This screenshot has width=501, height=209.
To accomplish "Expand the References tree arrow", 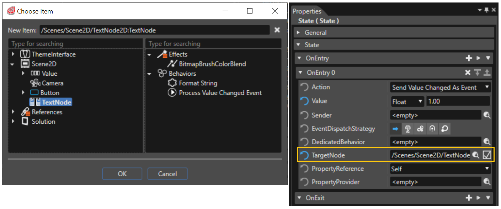I will pyautogui.click(x=13, y=112).
